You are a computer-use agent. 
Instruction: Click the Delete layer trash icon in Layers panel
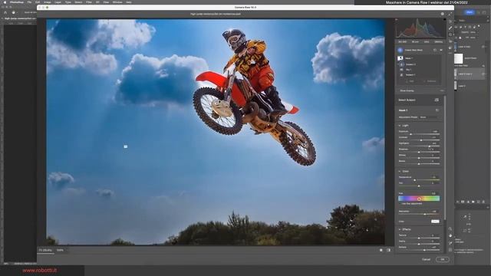point(483,202)
